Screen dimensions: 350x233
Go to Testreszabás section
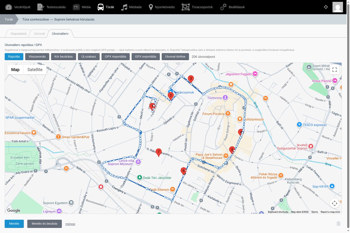52,7
